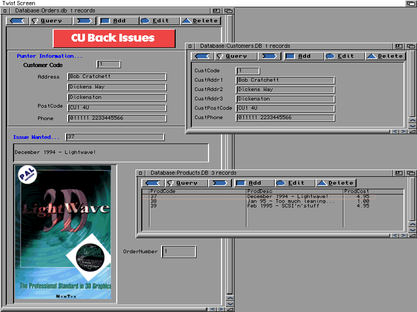Image resolution: width=417 pixels, height=312 pixels.
Task: Click CustAddr3 field in Customers window
Action: coord(285,99)
